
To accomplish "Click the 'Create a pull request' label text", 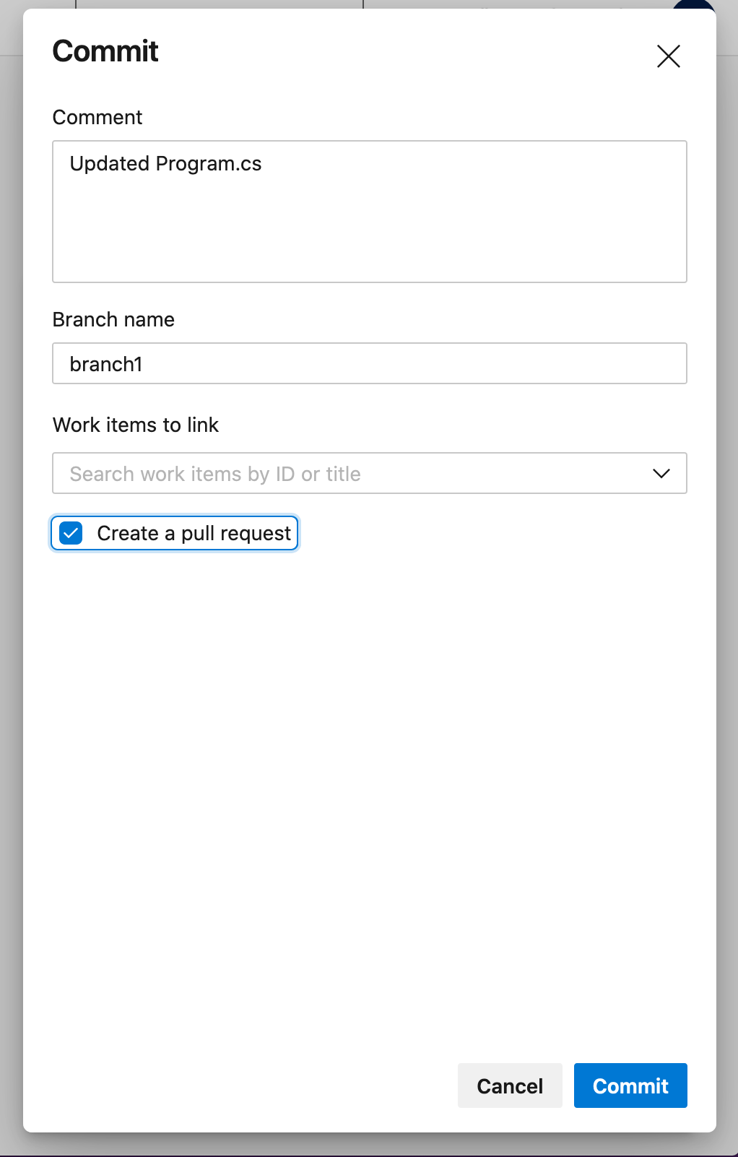I will click(194, 533).
